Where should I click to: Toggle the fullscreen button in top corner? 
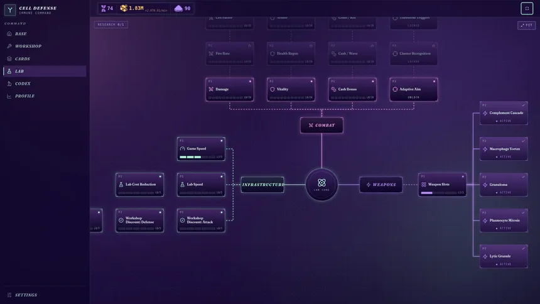tap(527, 9)
